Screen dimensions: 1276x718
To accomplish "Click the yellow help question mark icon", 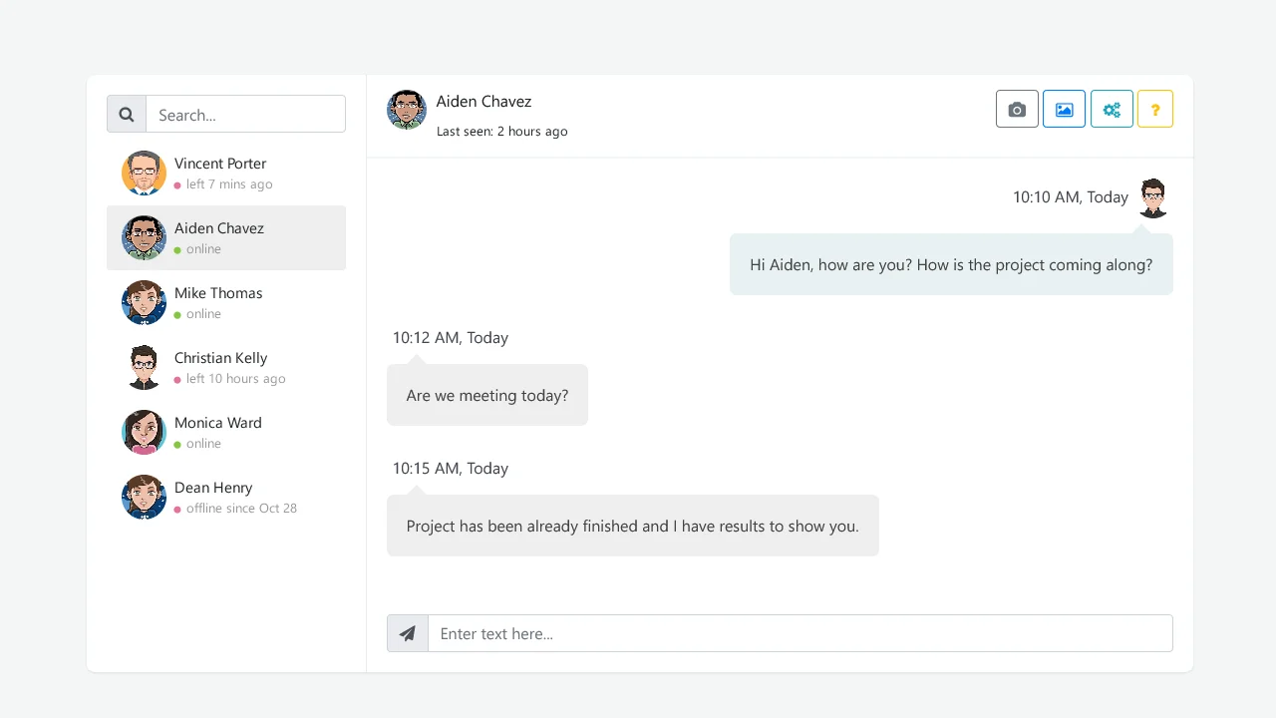I will (x=1155, y=109).
